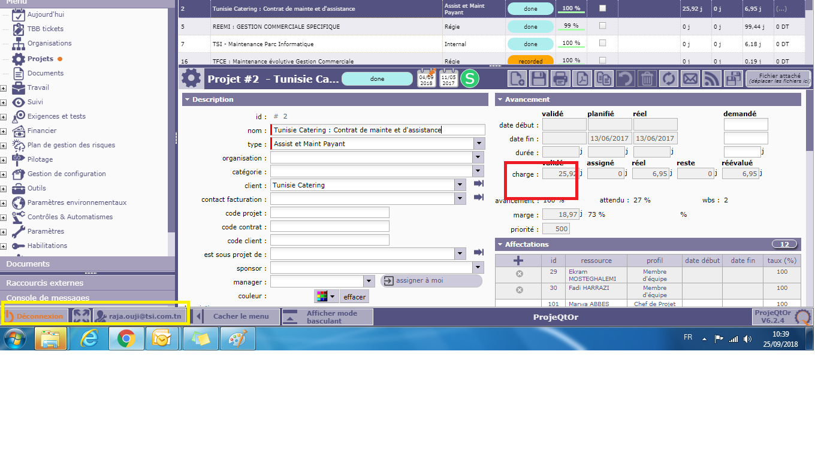Screen dimensions: 815x460
Task: Click the Déconnexion button
Action: (35, 316)
